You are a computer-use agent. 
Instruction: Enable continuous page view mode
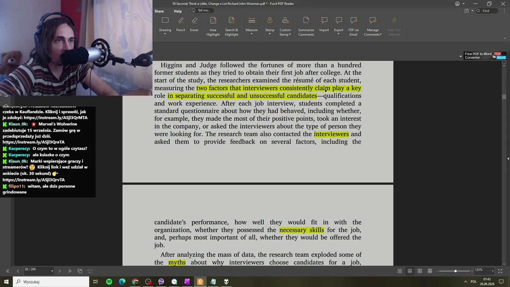(x=410, y=271)
